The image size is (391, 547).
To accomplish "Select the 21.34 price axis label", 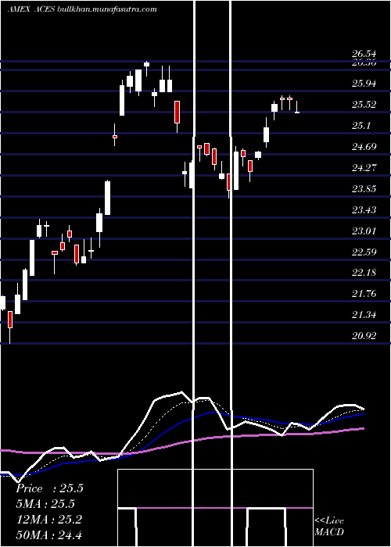I will point(364,315).
